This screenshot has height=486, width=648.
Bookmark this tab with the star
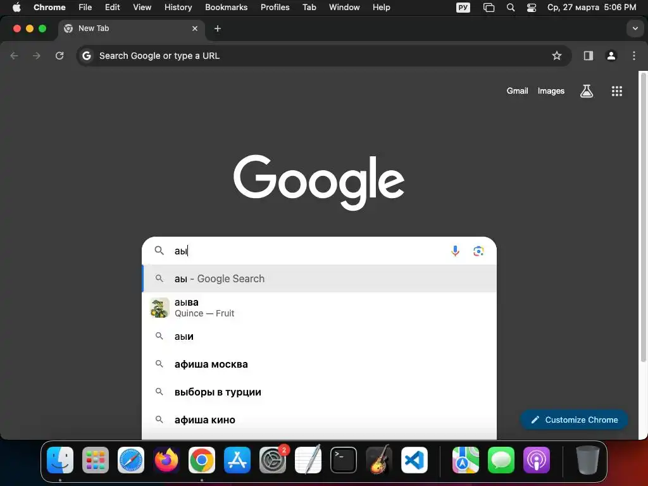point(557,56)
